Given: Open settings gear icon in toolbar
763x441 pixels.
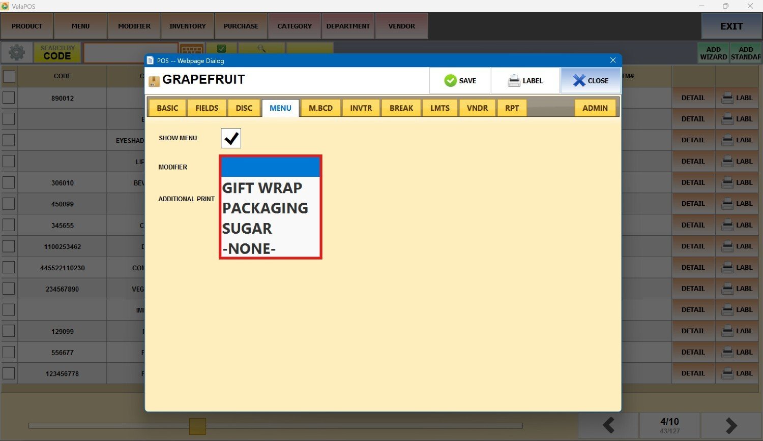Looking at the screenshot, I should coord(17,52).
